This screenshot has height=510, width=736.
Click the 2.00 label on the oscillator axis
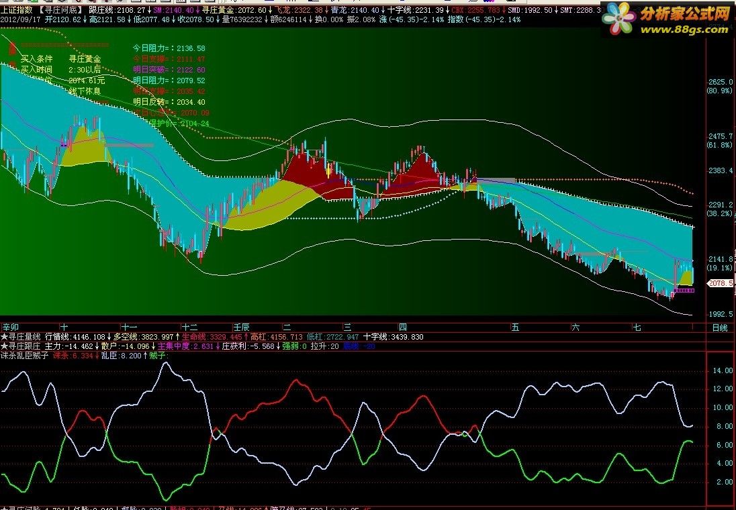pyautogui.click(x=725, y=482)
